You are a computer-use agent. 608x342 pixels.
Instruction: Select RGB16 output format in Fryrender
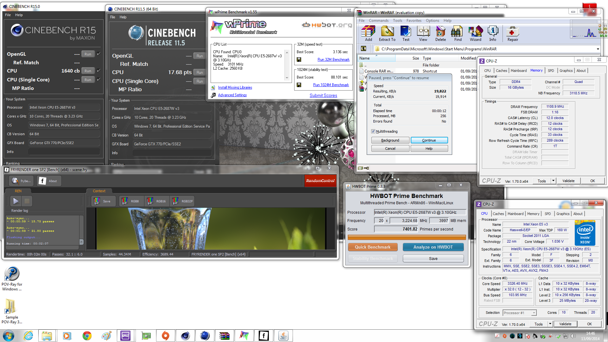157,201
